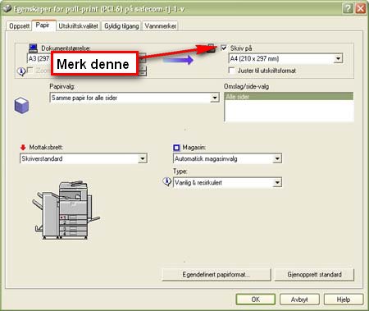Click the title bar help question mark
The height and width of the screenshot is (311, 369).
[348, 8]
